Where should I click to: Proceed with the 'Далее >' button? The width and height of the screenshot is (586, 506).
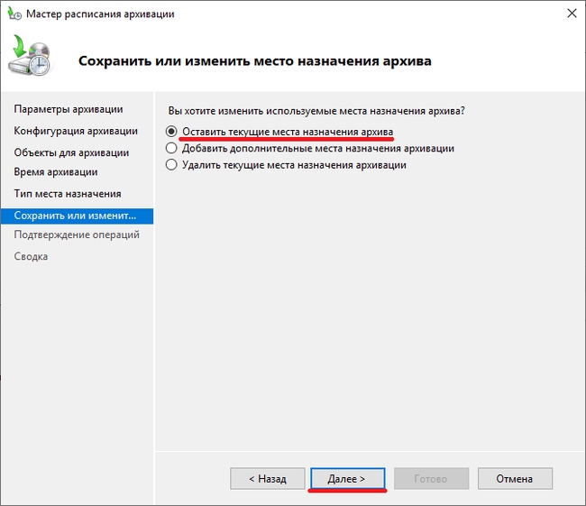pyautogui.click(x=347, y=479)
